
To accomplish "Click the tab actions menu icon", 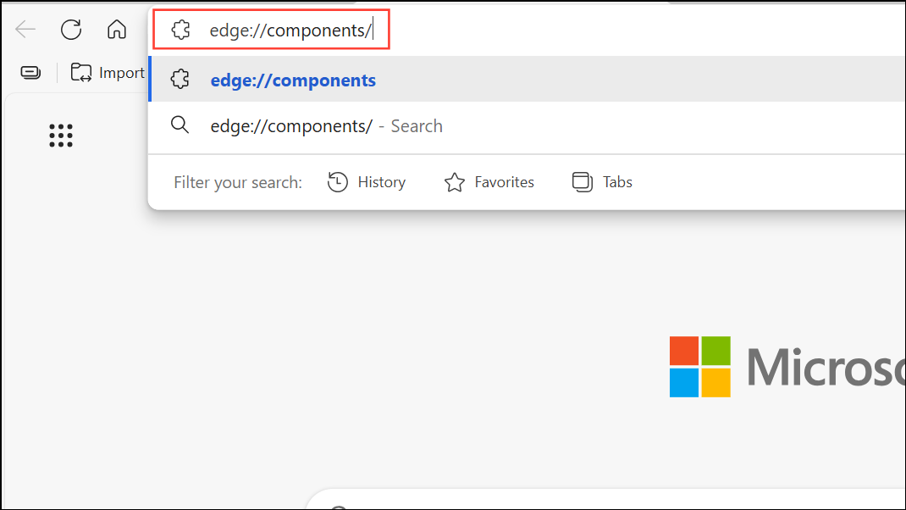I will click(x=30, y=72).
